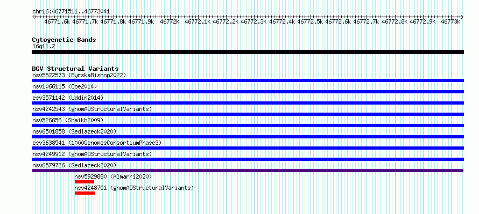Screen dimensions: 479x214
Task: Select the purple bar under nsv6579726
Action: [x=248, y=171]
